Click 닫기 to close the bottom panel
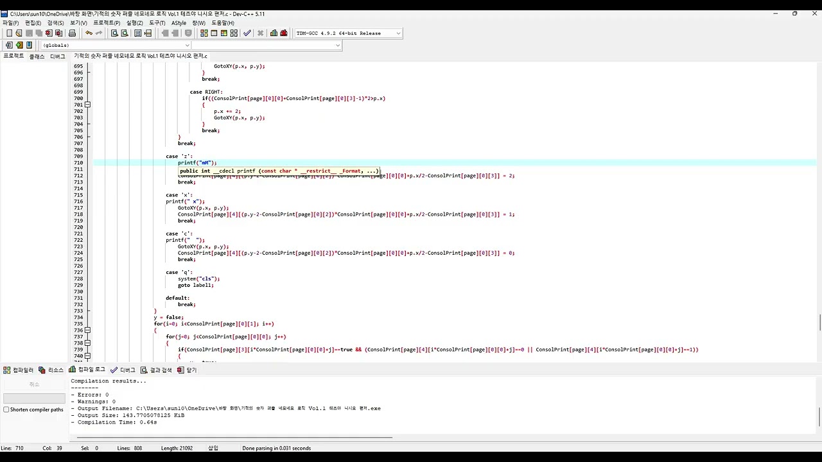822x462 pixels. tap(187, 370)
